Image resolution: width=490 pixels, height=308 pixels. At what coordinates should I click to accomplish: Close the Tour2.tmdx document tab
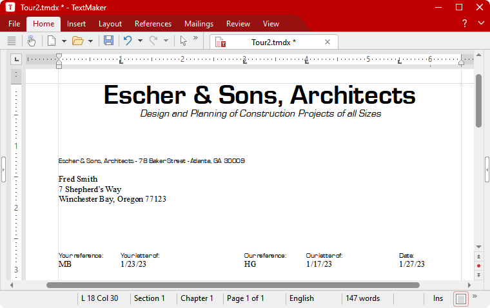(327, 42)
